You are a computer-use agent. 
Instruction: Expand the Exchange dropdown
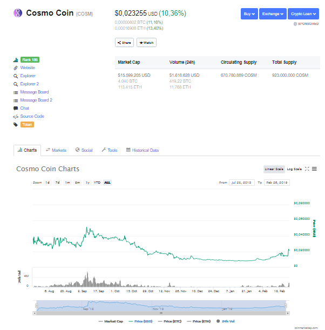pos(273,14)
